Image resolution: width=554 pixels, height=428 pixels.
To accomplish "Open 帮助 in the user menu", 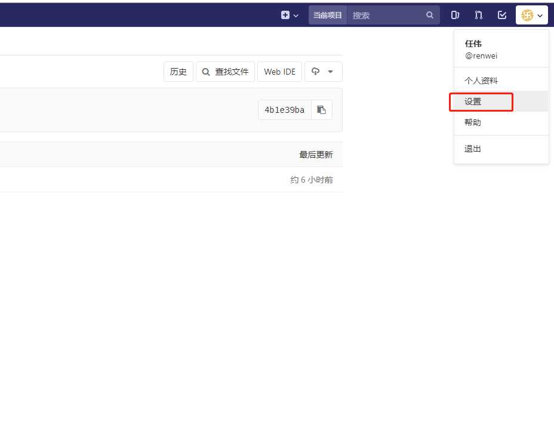I will [501, 122].
